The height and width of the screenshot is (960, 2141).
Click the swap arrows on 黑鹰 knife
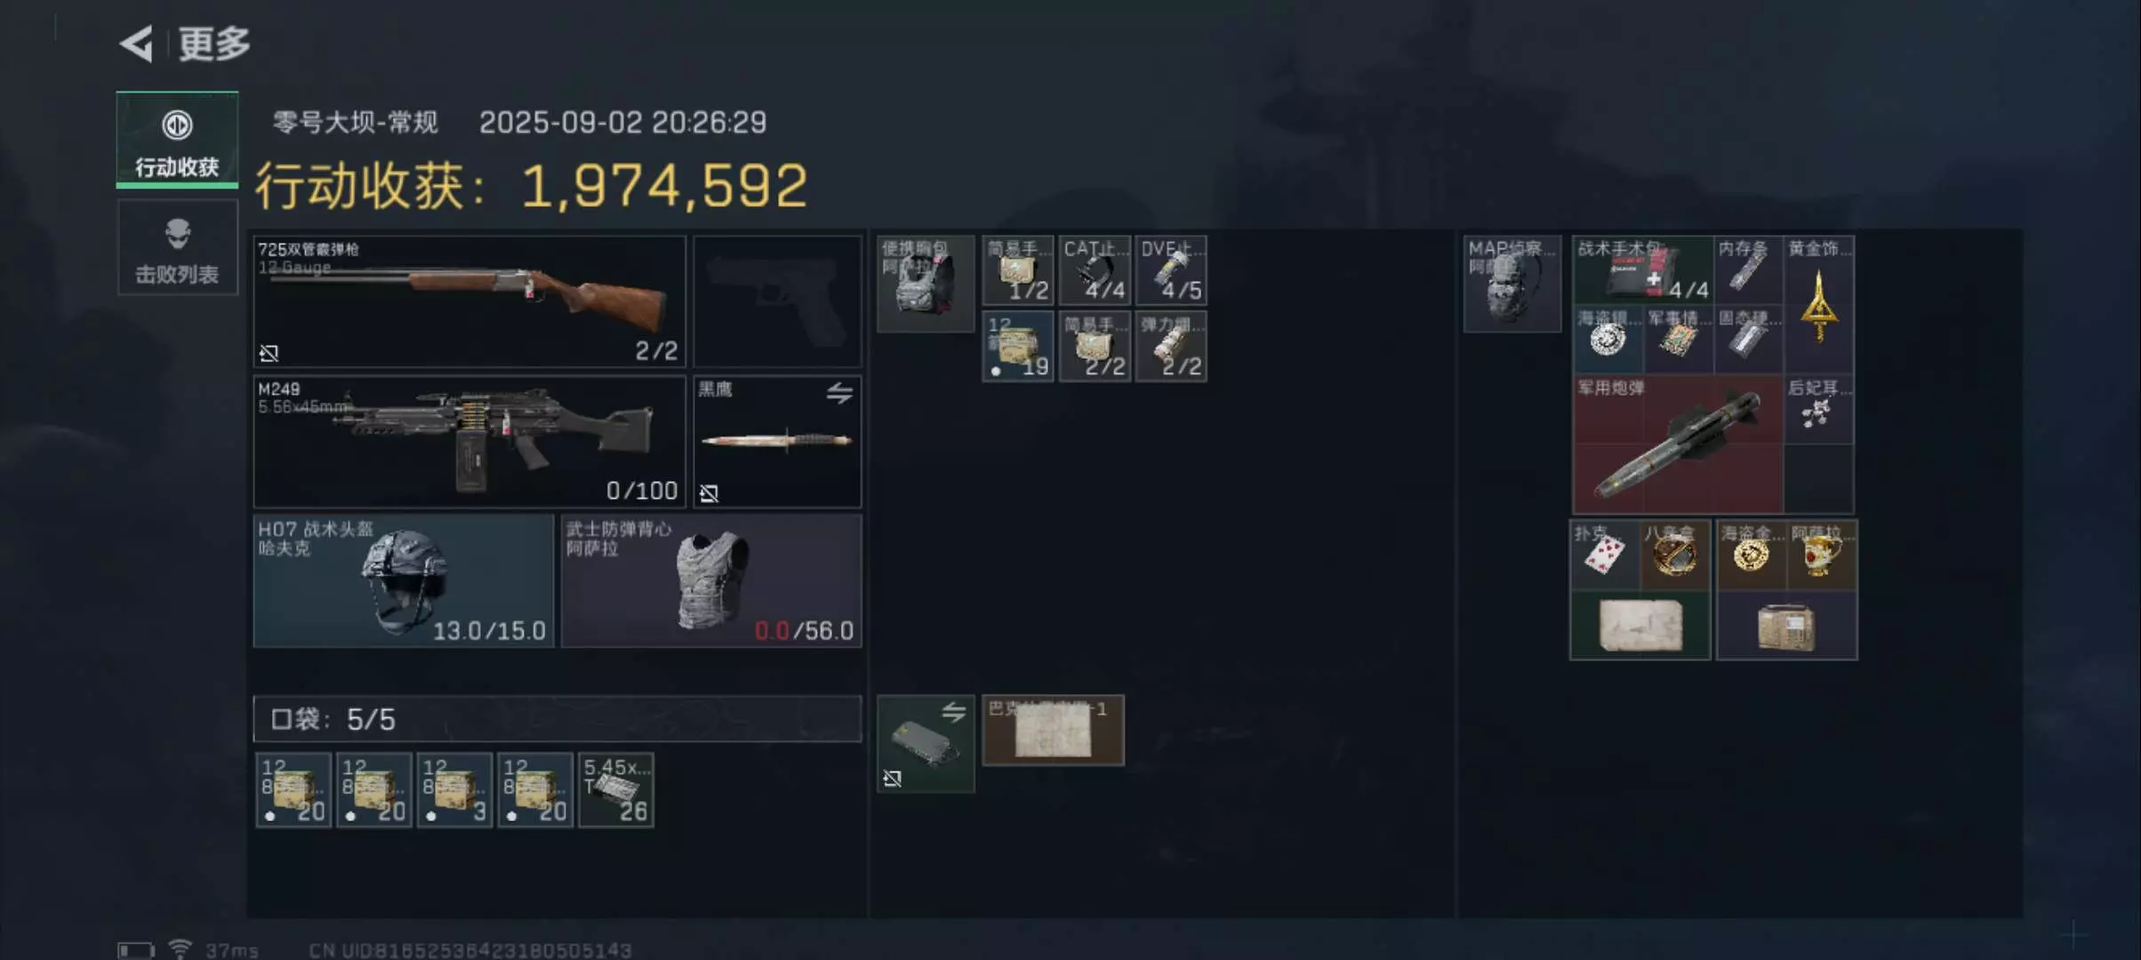click(839, 392)
